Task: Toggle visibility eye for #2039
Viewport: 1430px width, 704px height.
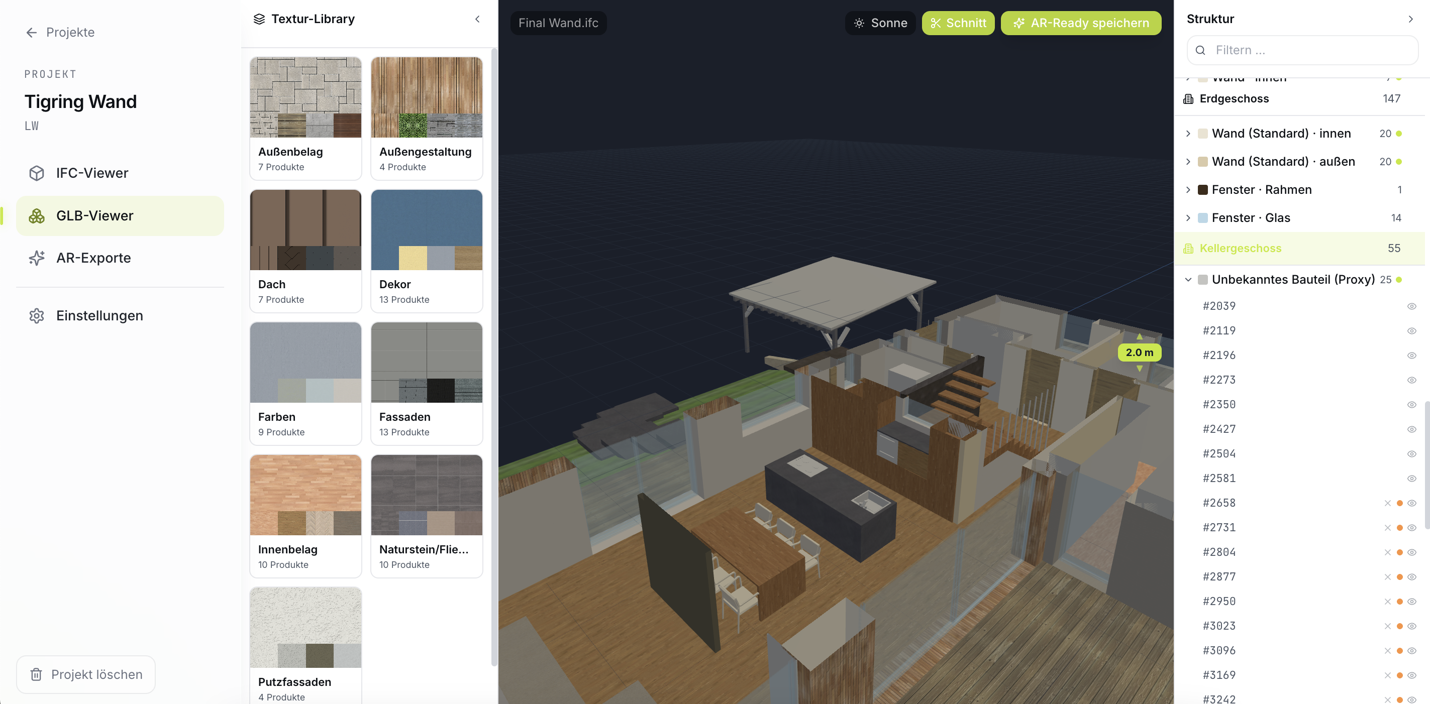Action: [1412, 306]
